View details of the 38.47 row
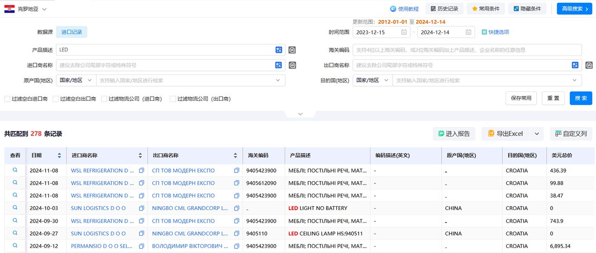The height and width of the screenshot is (253, 596). point(15,195)
